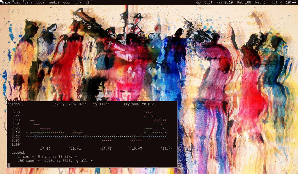Click the ^19:44 time axis marker
The height and width of the screenshot is (174, 298).
coord(166,149)
